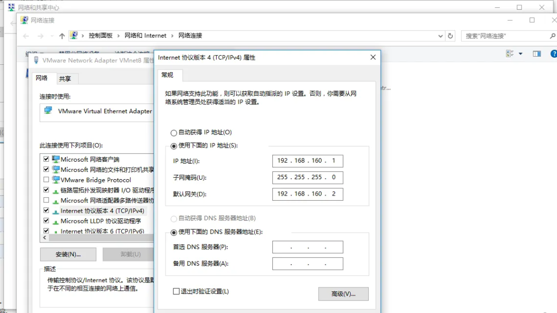Check Microsoft 网络适配器多路传送器 checkbox
The image size is (557, 313).
[x=46, y=200]
